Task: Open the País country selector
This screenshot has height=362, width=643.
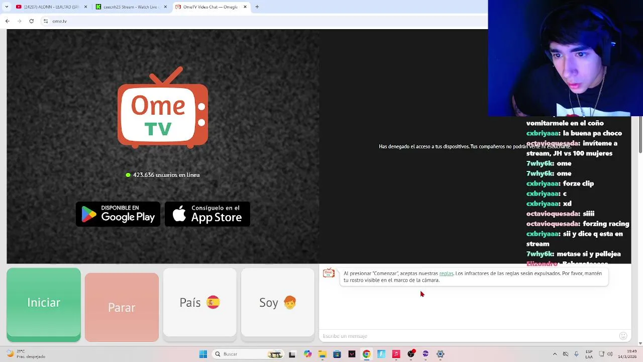Action: click(x=199, y=302)
